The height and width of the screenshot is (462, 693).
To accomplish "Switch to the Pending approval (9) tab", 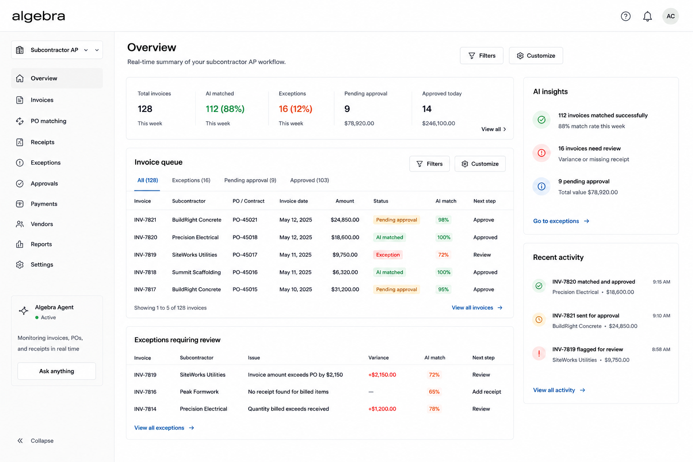I will pos(250,180).
